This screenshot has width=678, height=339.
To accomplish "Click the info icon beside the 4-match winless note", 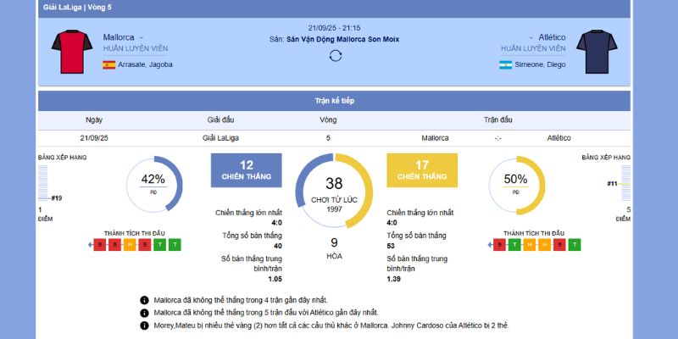I will click(x=145, y=300).
